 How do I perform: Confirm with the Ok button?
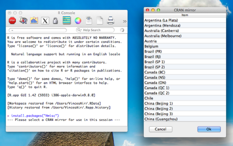(x=209, y=129)
